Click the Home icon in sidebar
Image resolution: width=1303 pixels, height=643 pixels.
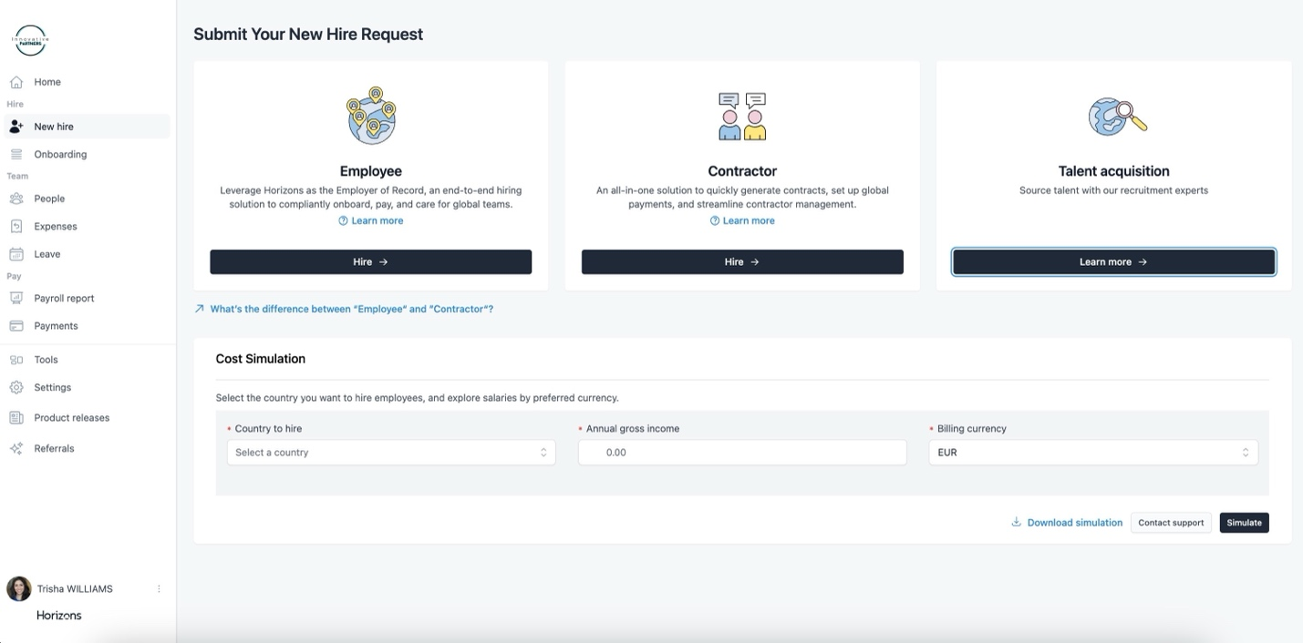(x=16, y=82)
